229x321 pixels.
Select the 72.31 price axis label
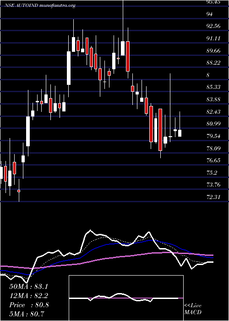214,197
